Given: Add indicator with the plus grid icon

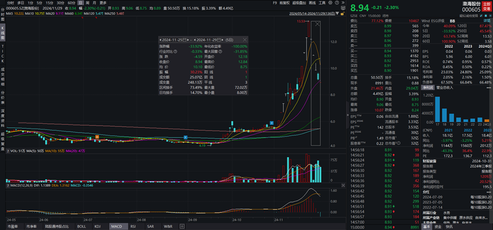Looking at the screenshot, I should click(182, 226).
